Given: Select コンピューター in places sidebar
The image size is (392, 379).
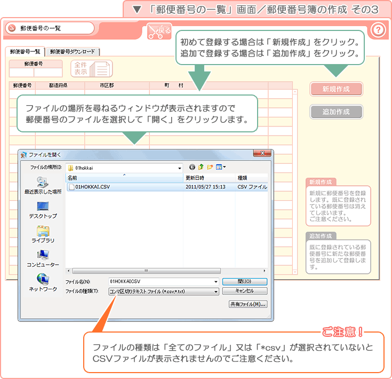Looking at the screenshot, I should click(43, 258).
